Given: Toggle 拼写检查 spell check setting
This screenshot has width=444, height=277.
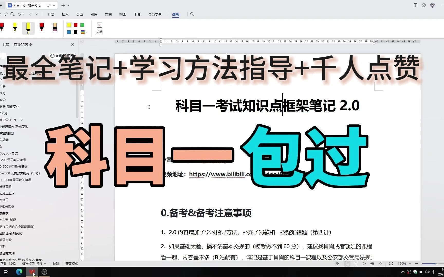Looking at the screenshot, I should coord(34,263).
